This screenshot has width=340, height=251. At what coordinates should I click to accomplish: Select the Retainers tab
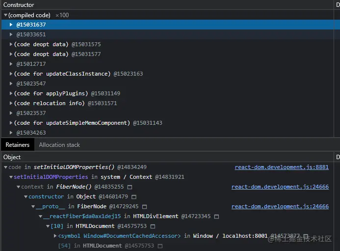pos(18,145)
